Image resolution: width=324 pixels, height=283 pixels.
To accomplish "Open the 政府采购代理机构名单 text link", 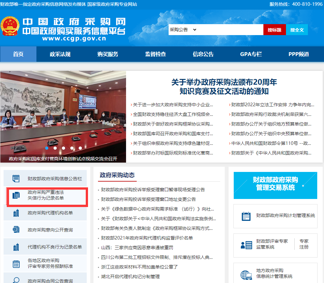I will (x=50, y=213).
